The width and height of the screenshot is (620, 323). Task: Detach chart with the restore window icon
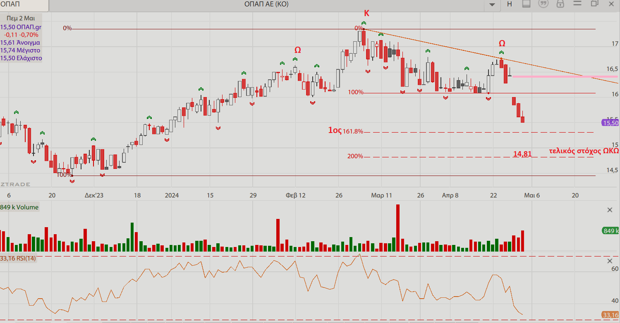click(x=595, y=3)
